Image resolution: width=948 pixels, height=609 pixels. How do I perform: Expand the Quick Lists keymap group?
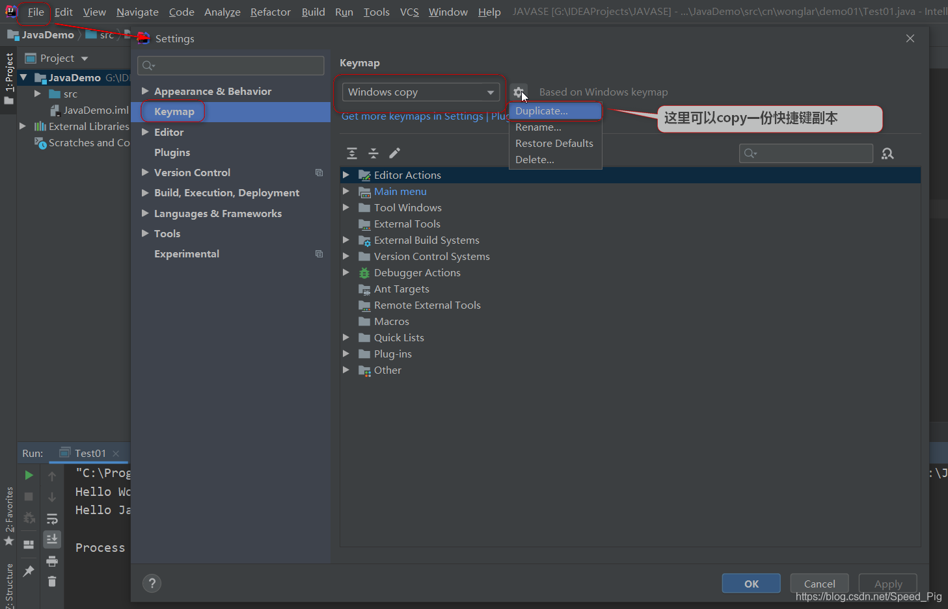(x=346, y=337)
